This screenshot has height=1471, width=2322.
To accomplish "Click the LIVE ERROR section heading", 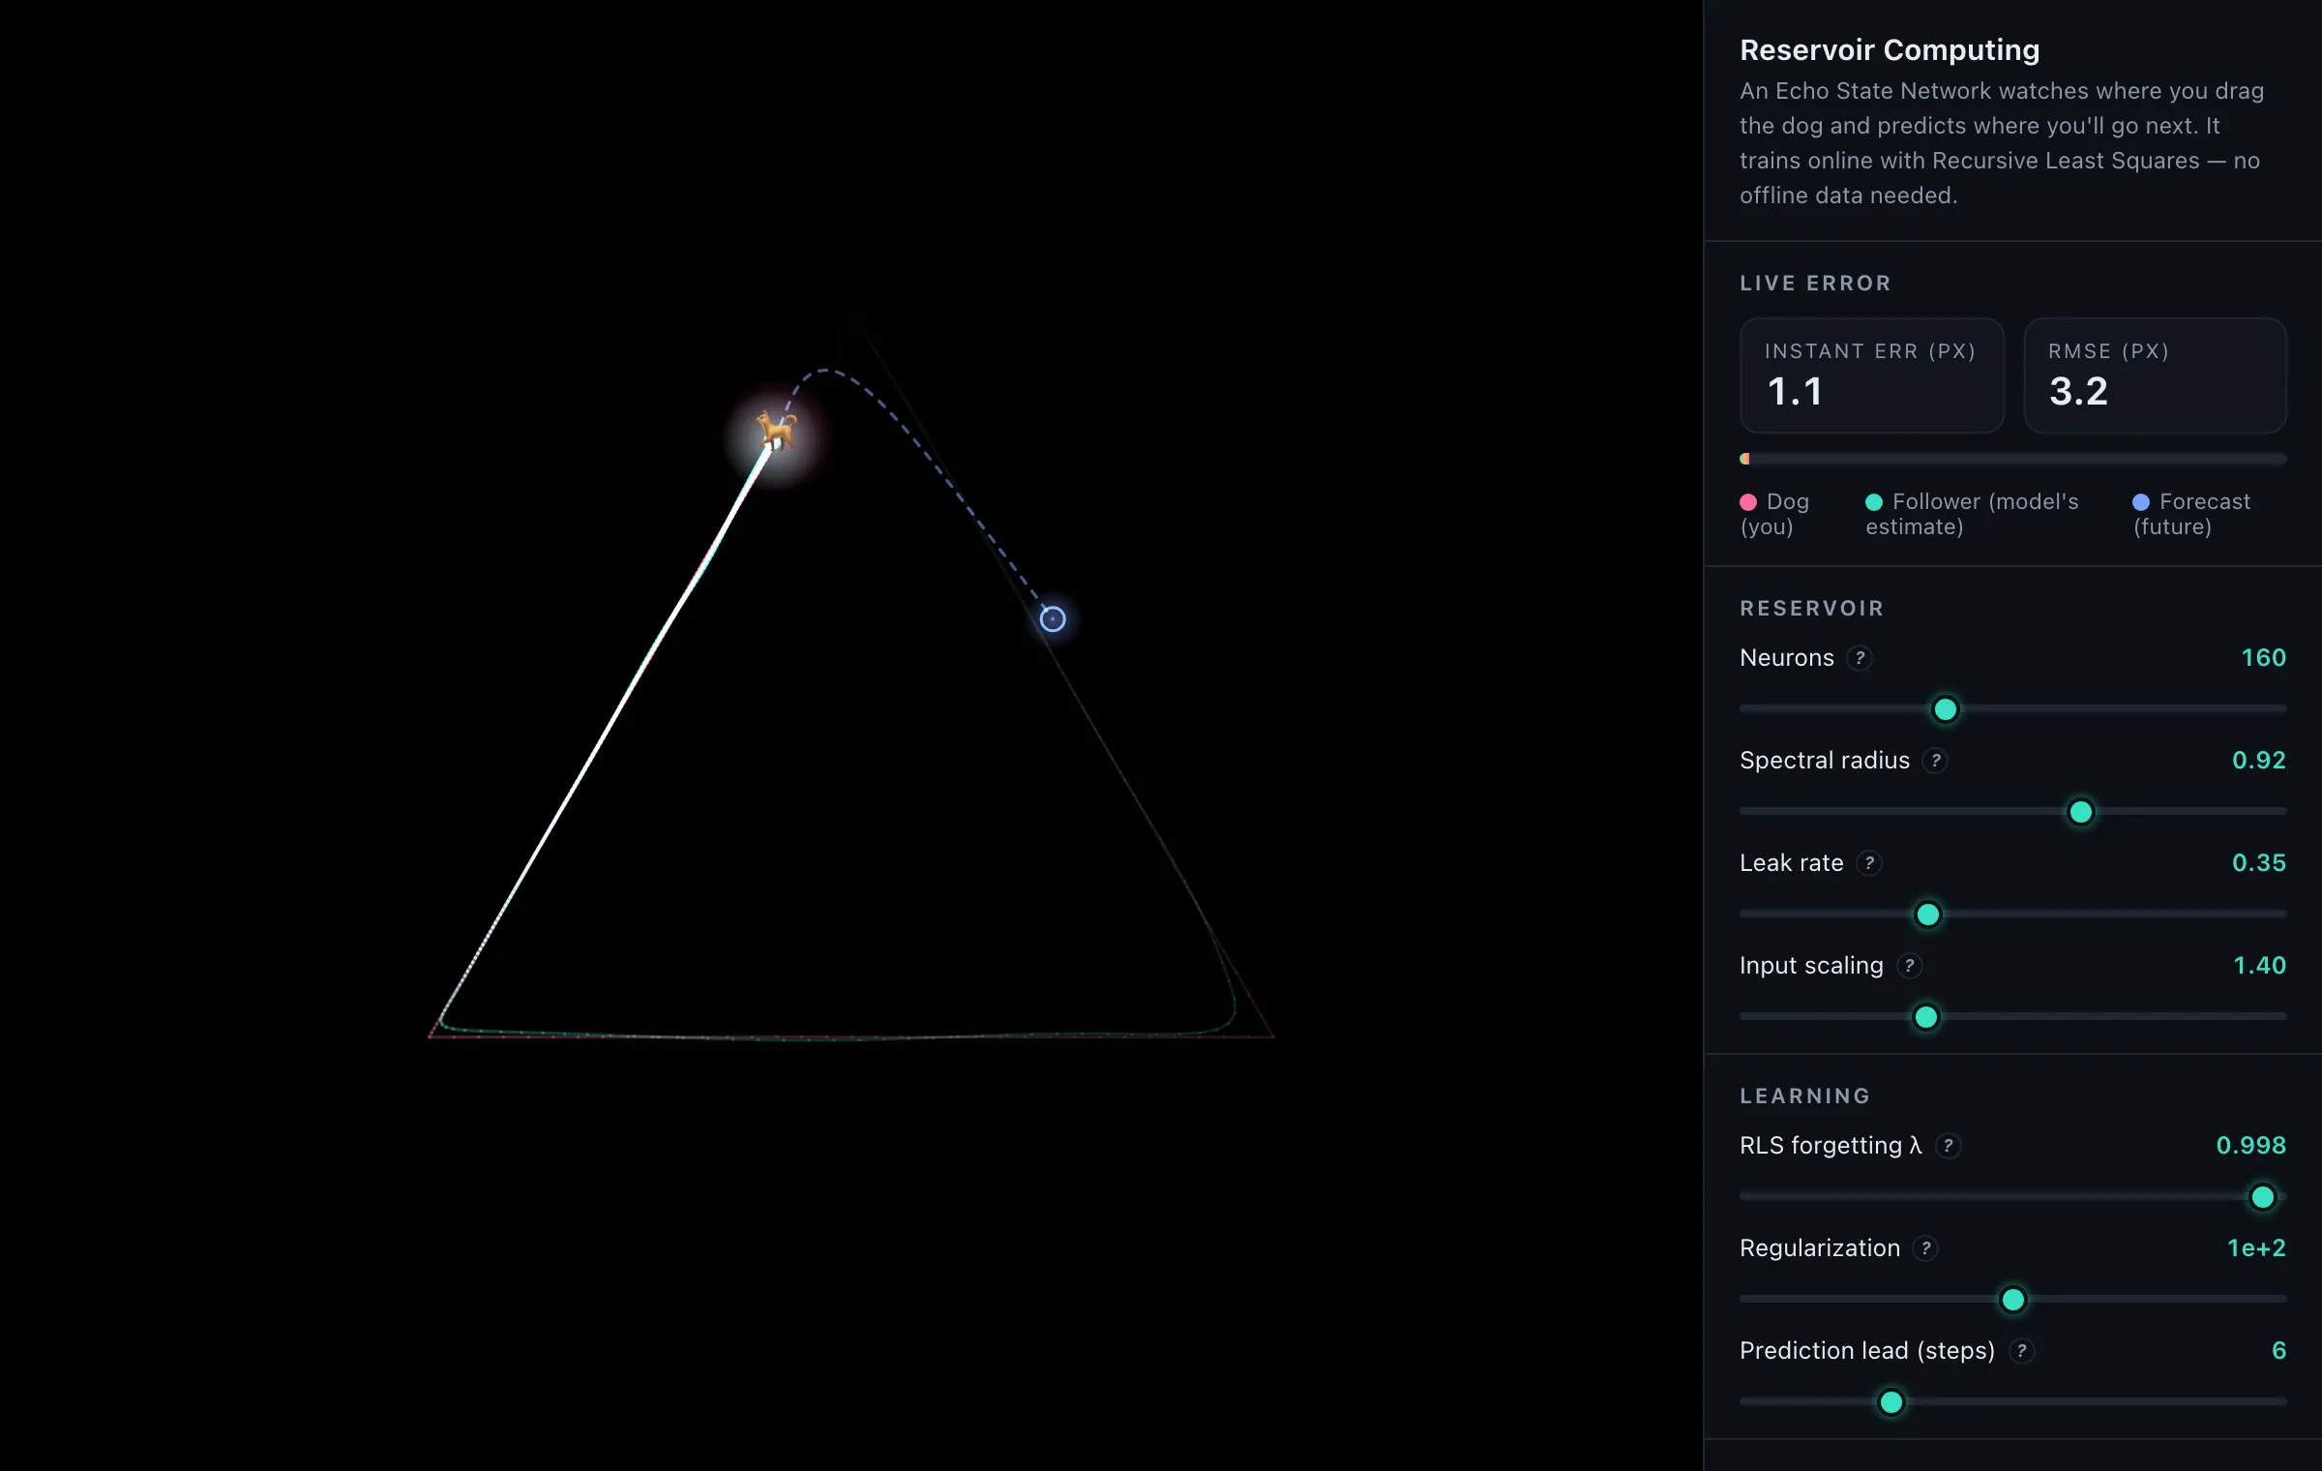I will [1815, 284].
